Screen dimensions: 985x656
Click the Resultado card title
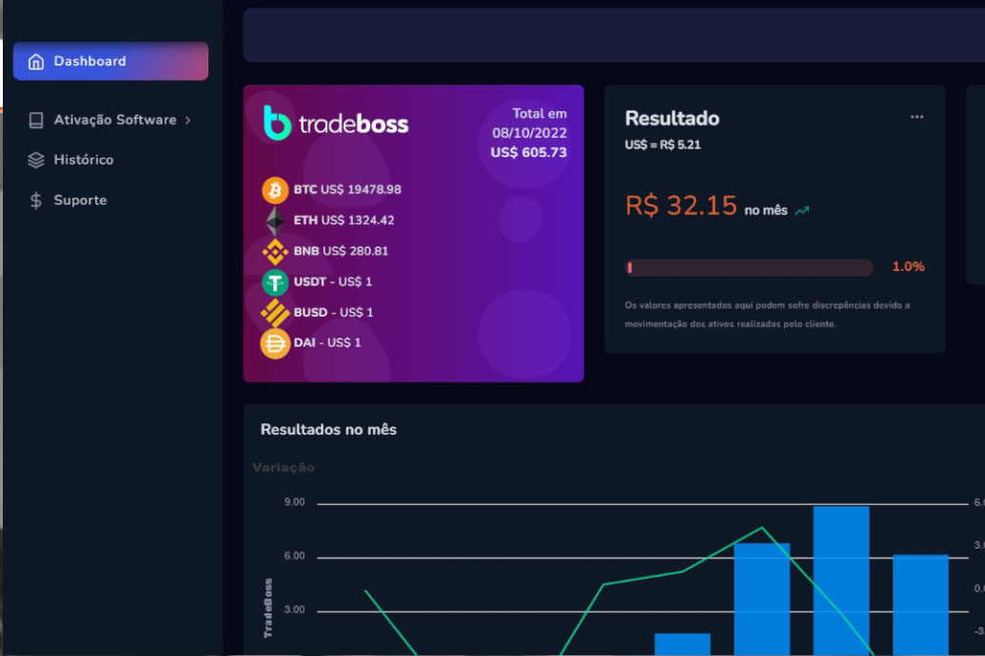pyautogui.click(x=672, y=119)
